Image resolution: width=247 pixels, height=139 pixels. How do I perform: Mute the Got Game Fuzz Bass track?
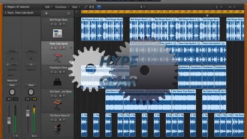51,96
